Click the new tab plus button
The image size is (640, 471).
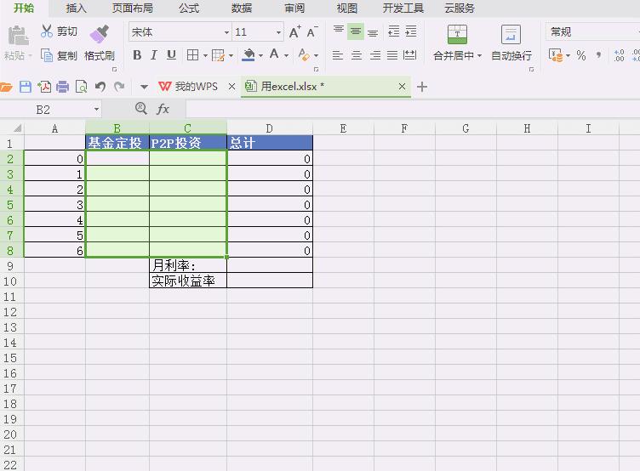click(422, 87)
